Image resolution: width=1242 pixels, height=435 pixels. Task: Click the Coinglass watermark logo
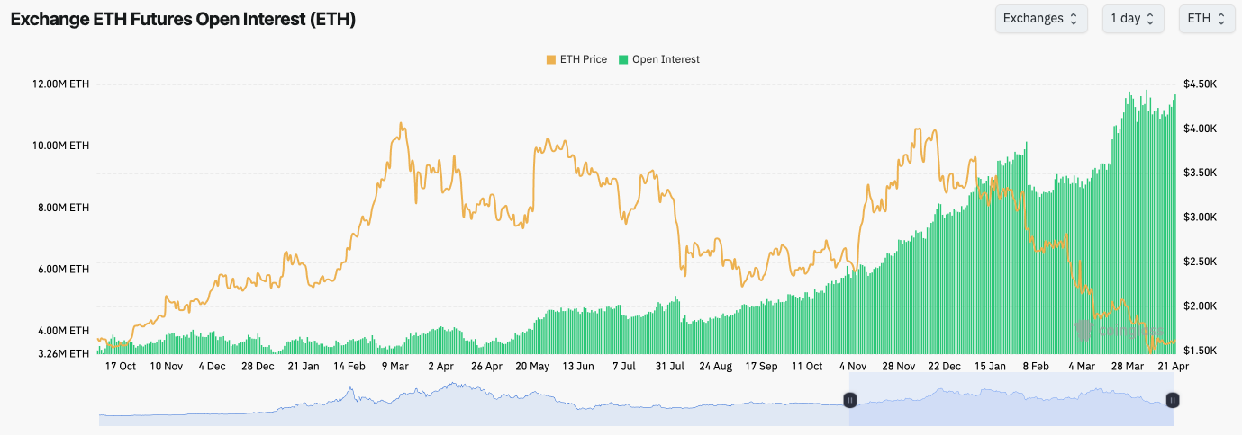click(x=1088, y=331)
